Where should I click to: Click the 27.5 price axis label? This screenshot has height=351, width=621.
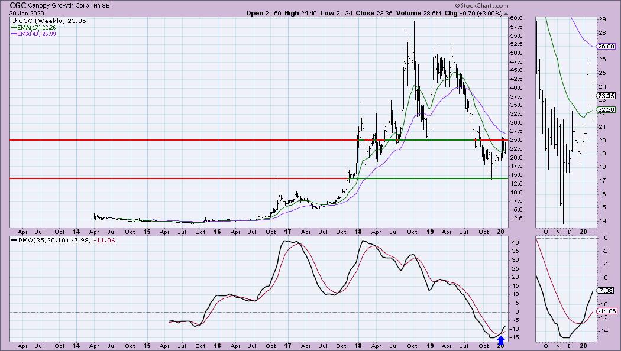516,131
